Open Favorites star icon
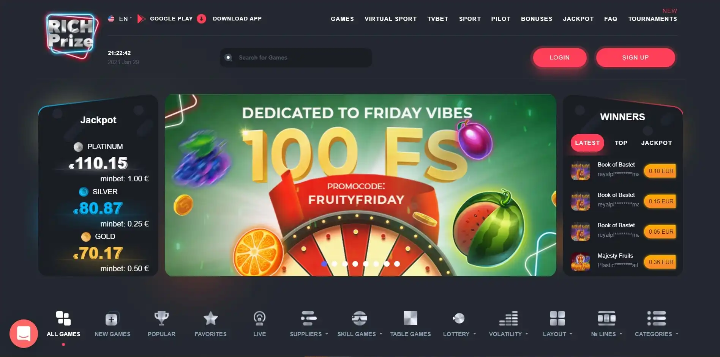Screen dimensions: 720x357 pos(210,318)
